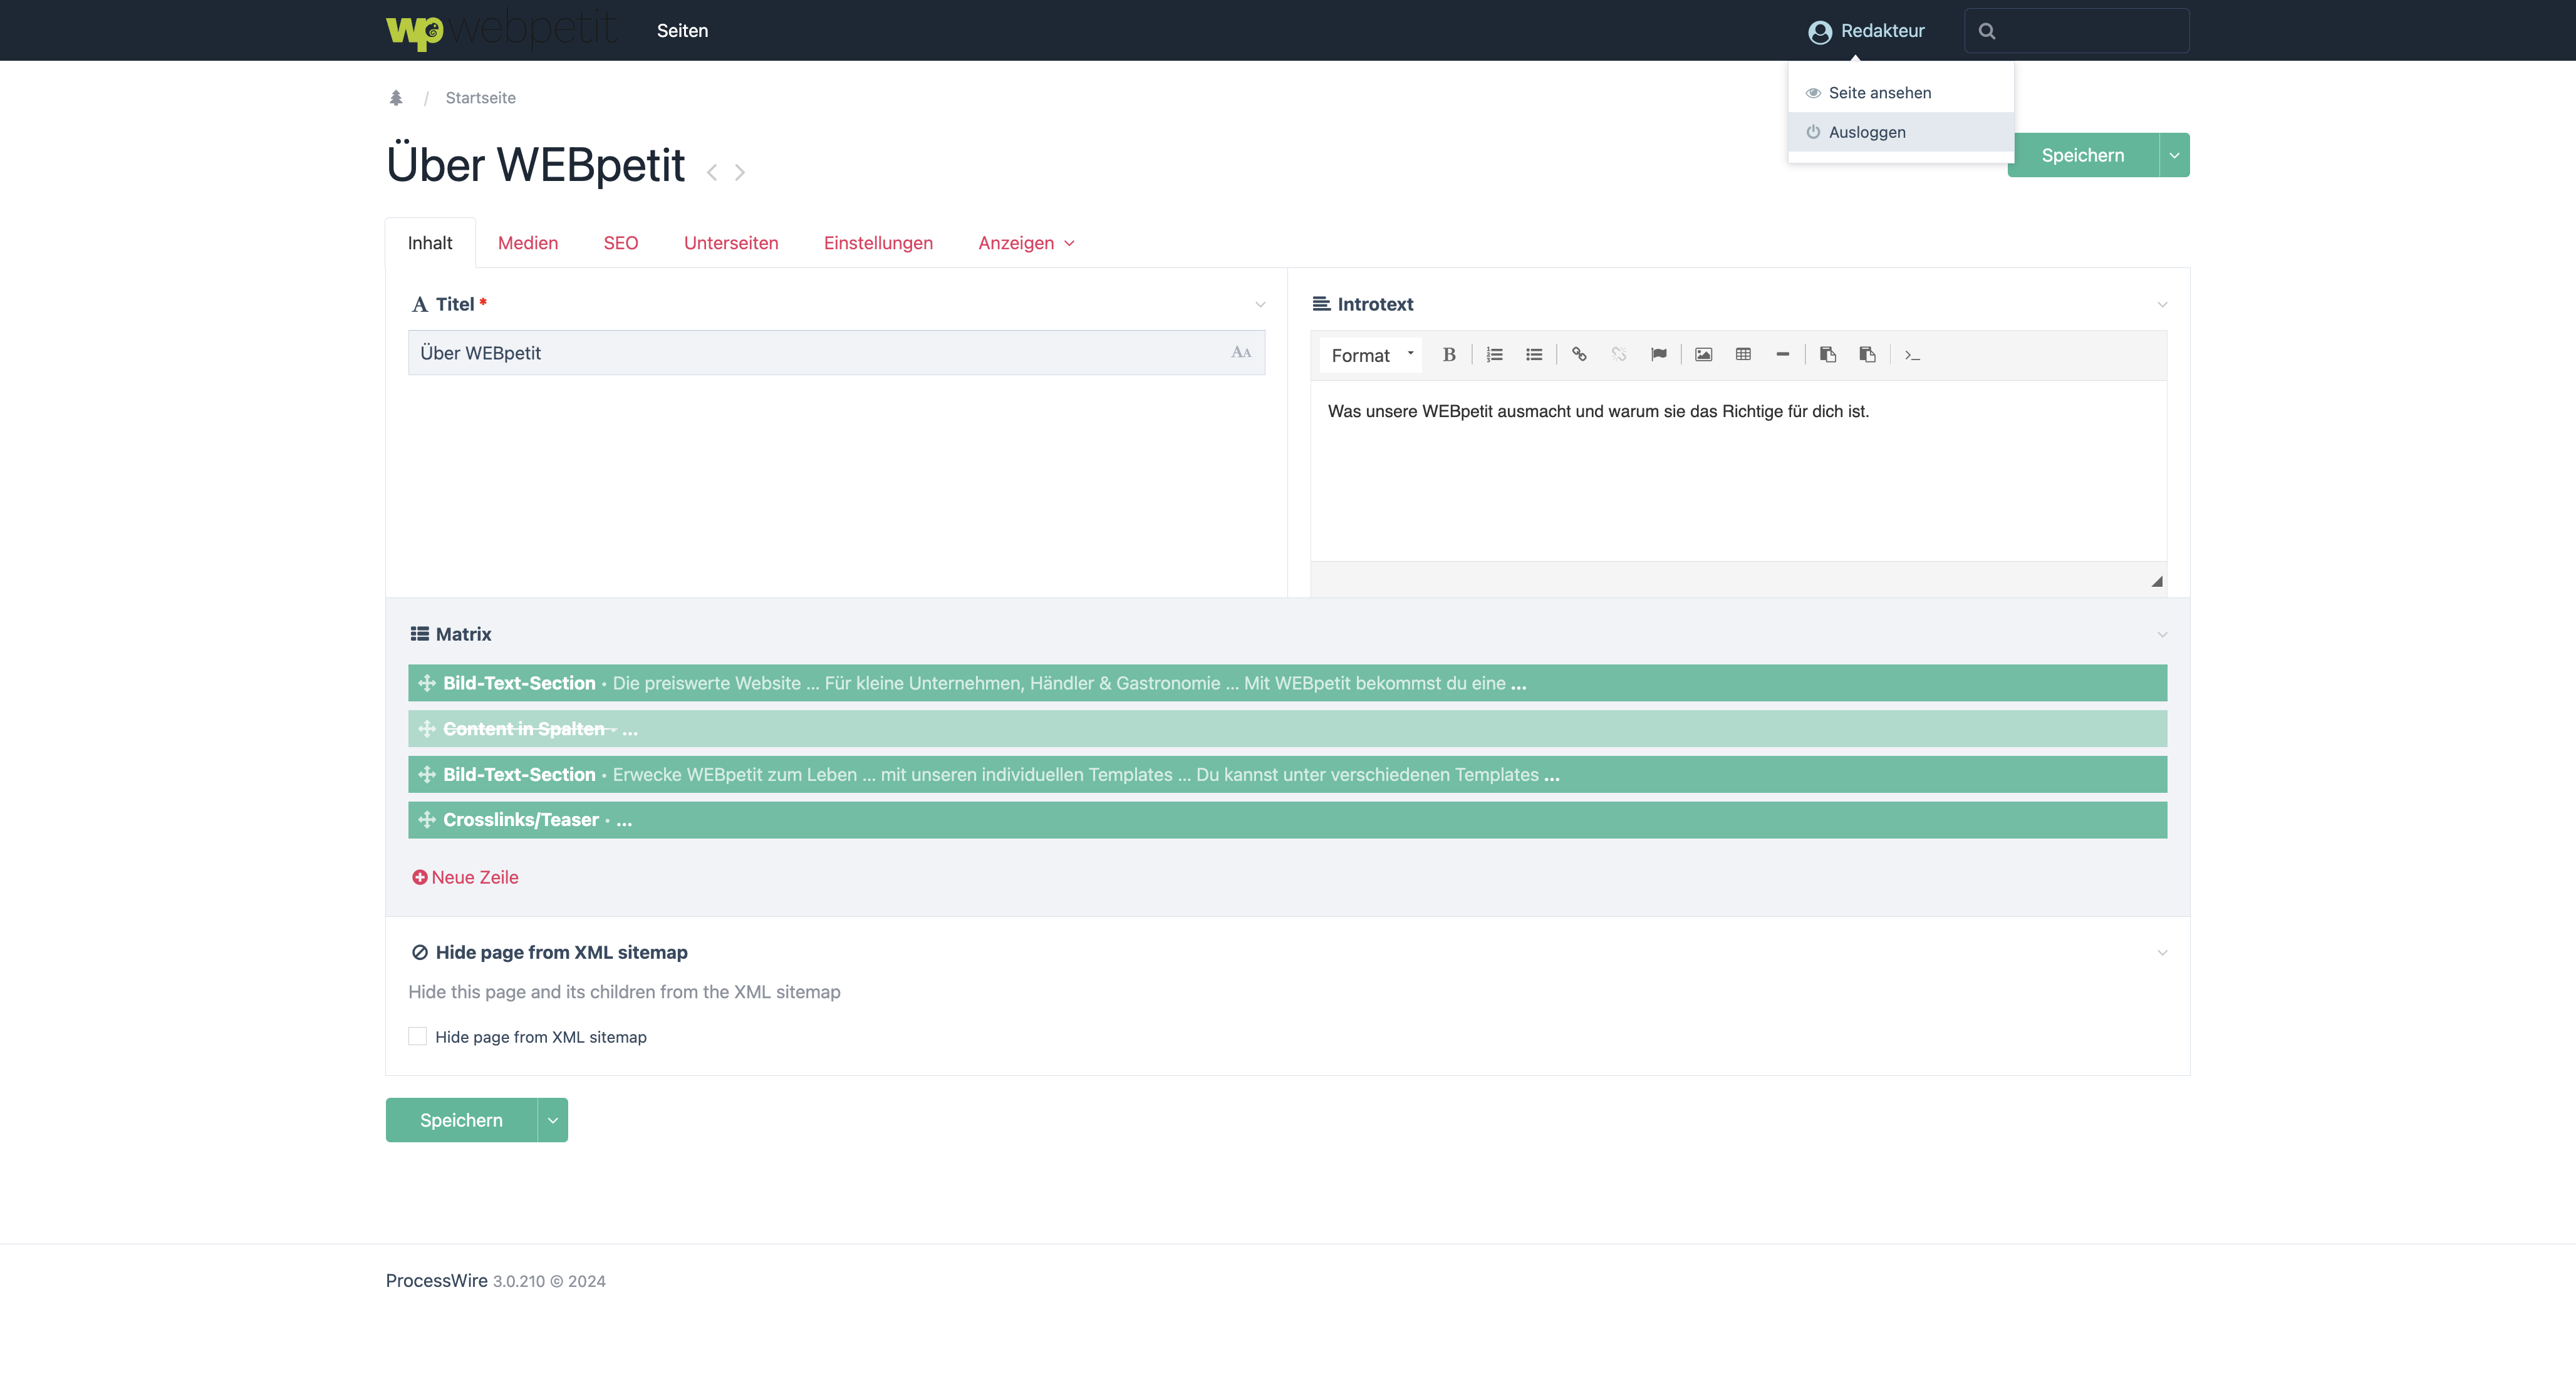Open the Crosslinks/Teaser matrix row
2576x1379 pixels.
(1288, 820)
